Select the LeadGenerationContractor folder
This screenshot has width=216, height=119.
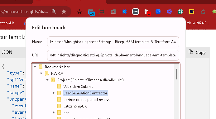pyautogui.click(x=85, y=93)
